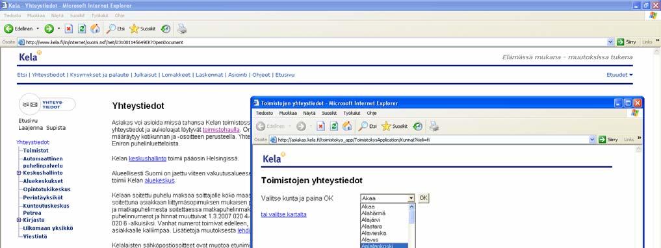Click Print icon in Toimistojen yhteystiedot toolbar
The width and height of the screenshot is (661, 248).
tap(434, 126)
